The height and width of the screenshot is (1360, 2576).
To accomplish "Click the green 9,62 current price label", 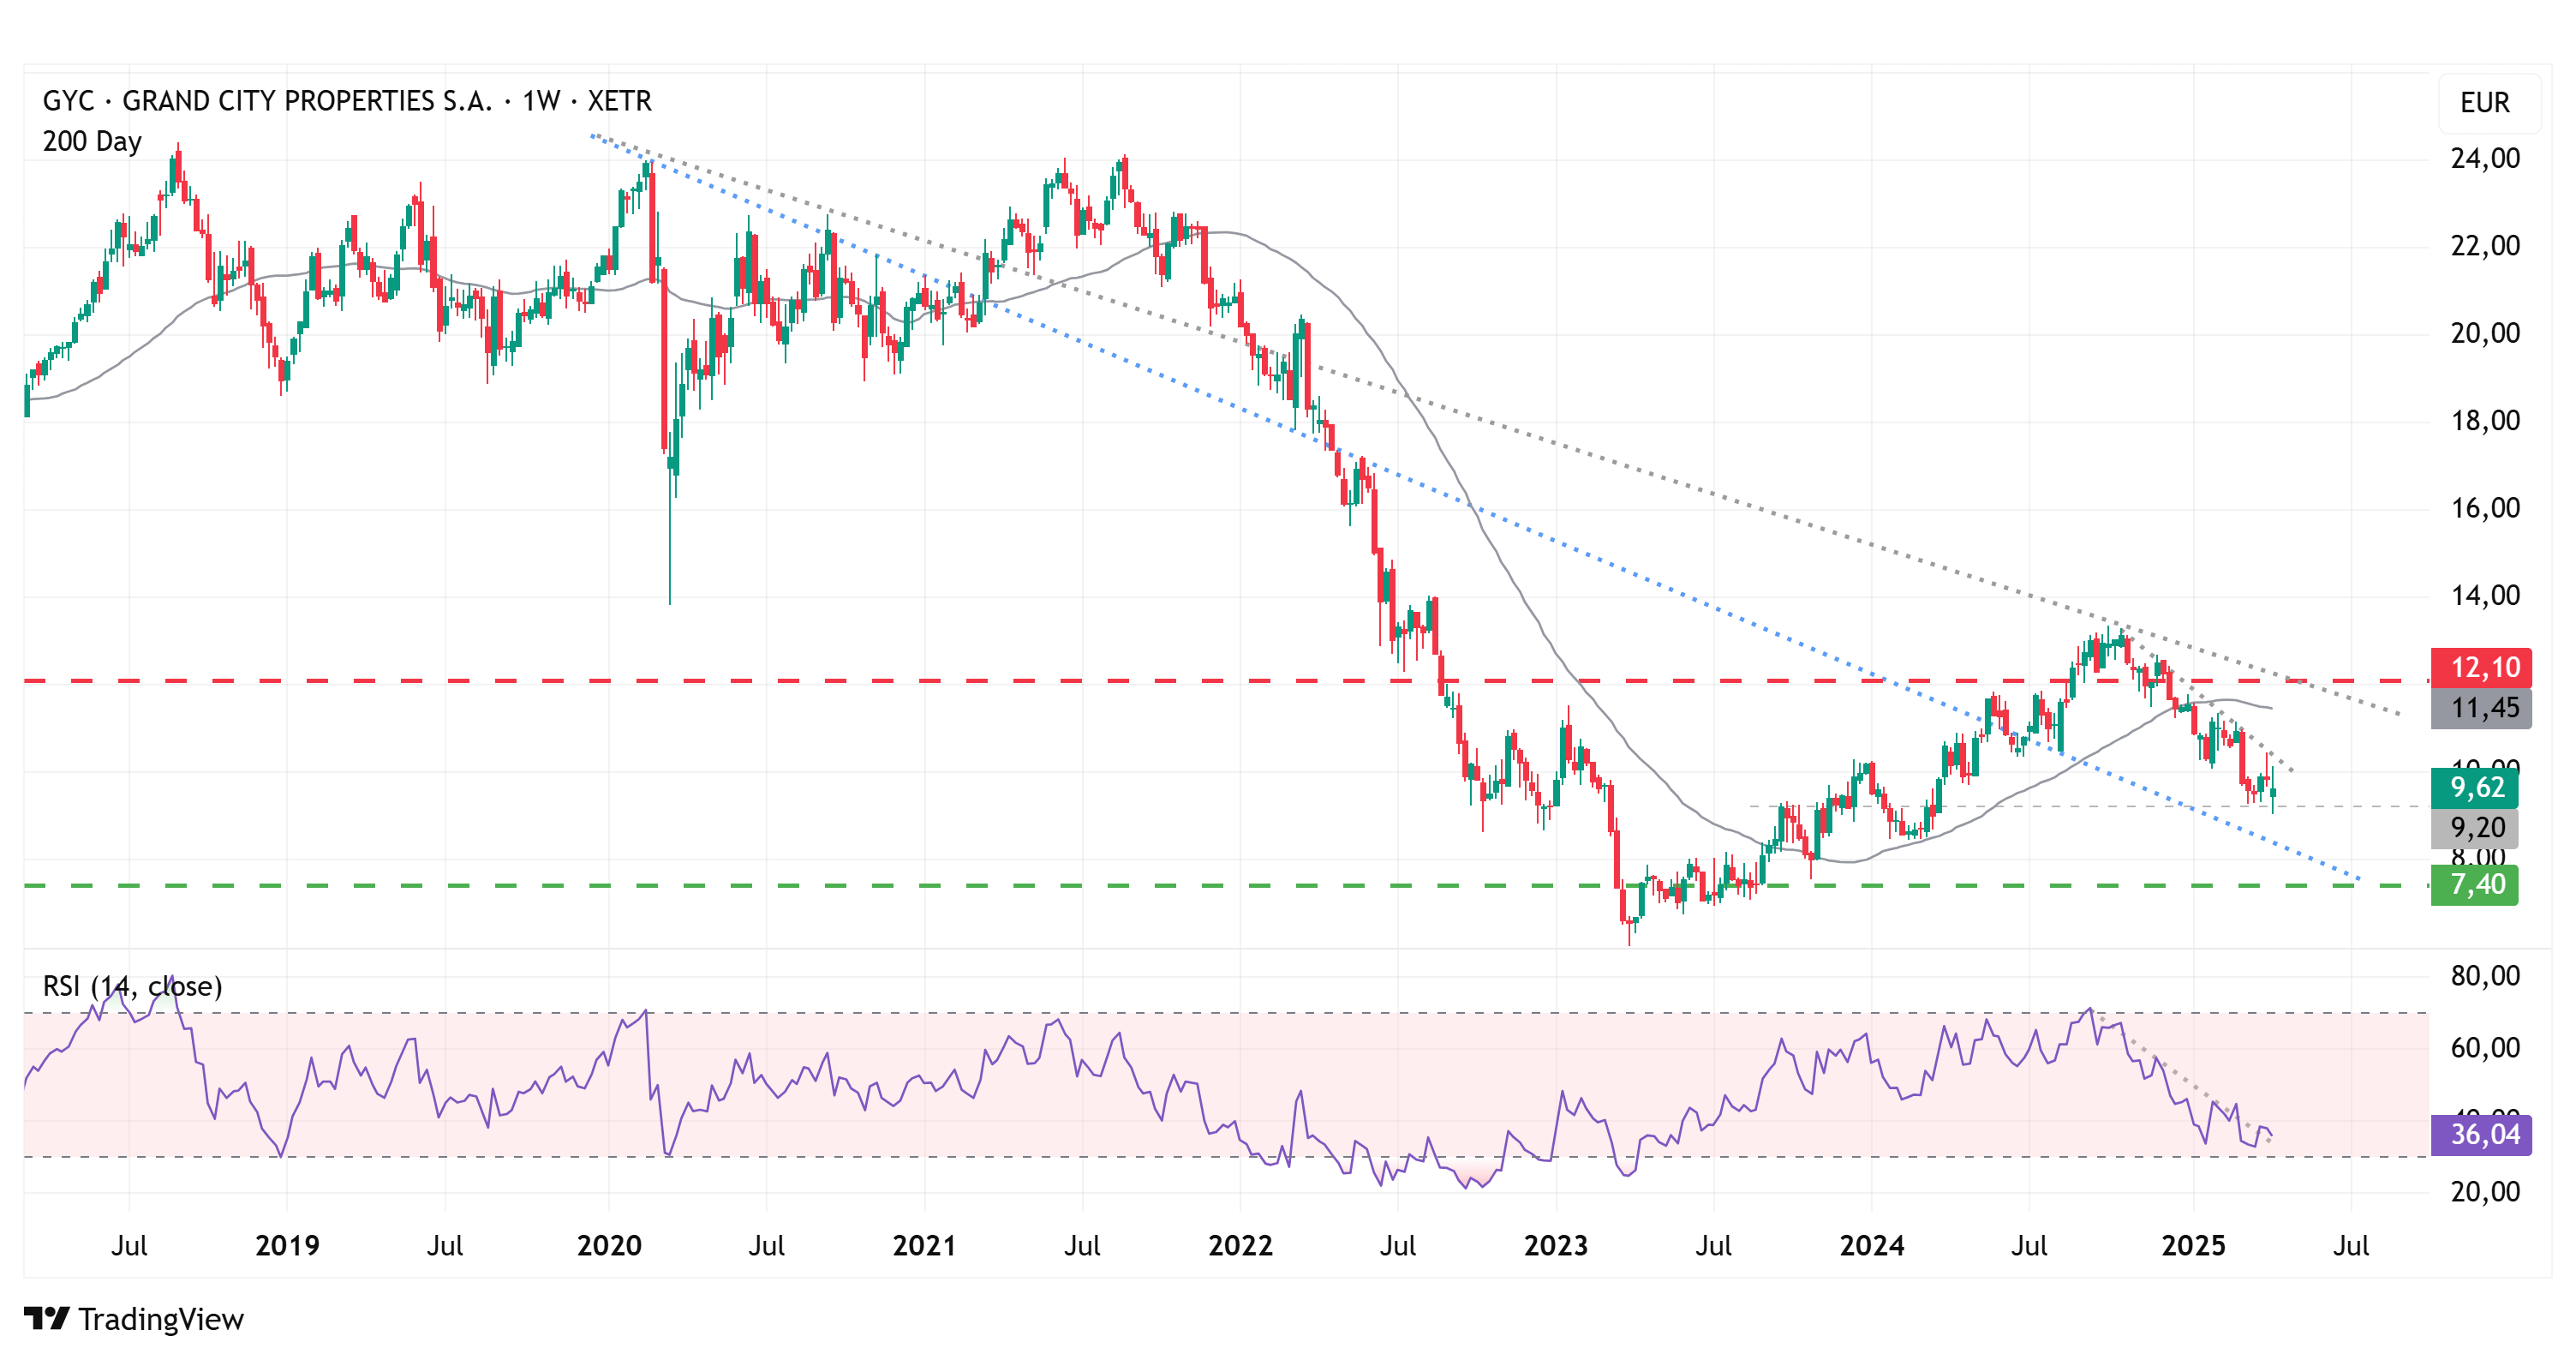I will click(2474, 788).
